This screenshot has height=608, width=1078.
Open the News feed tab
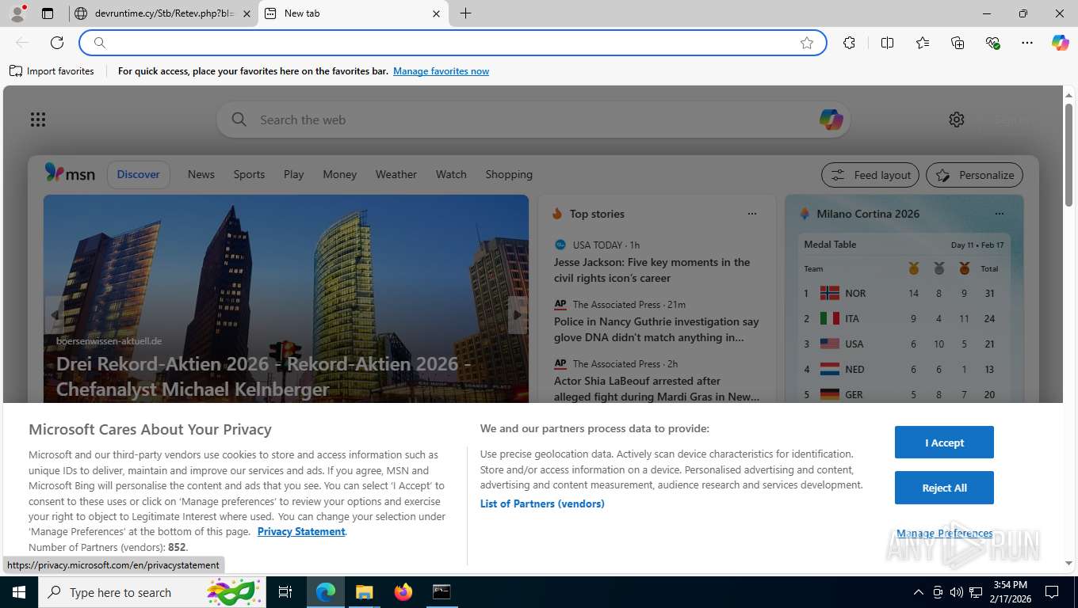tap(201, 174)
